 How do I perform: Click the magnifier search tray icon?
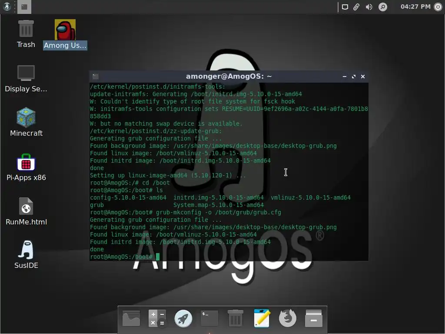[382, 7]
